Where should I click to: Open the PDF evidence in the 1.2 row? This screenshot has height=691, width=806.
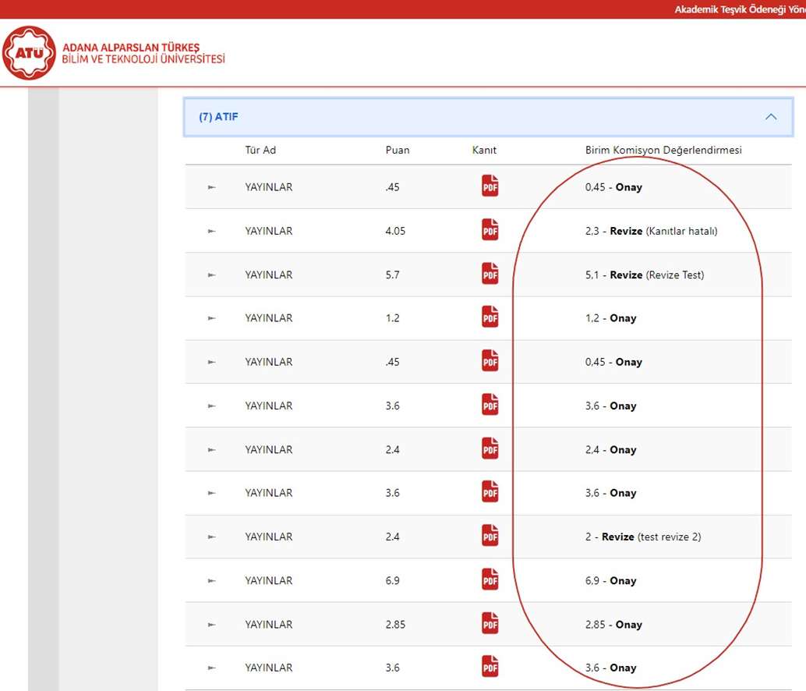[x=490, y=317]
